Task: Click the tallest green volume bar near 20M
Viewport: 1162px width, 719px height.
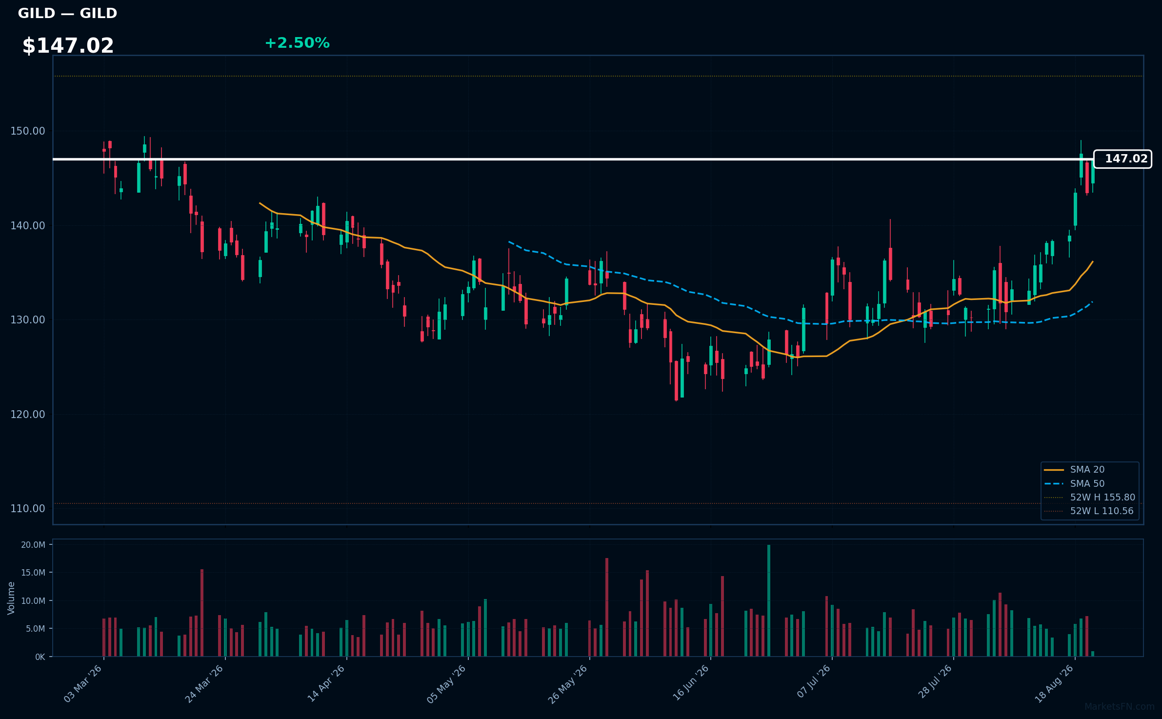Action: 769,600
